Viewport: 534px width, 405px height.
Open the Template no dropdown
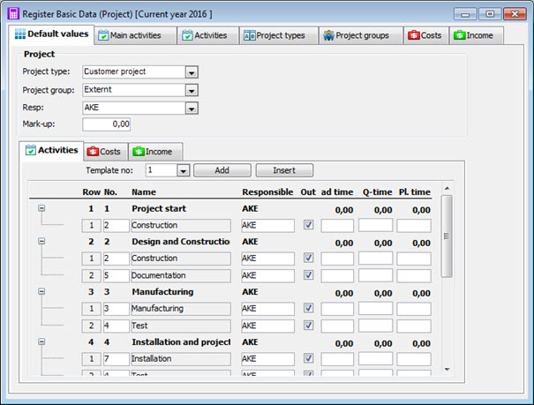coord(183,170)
